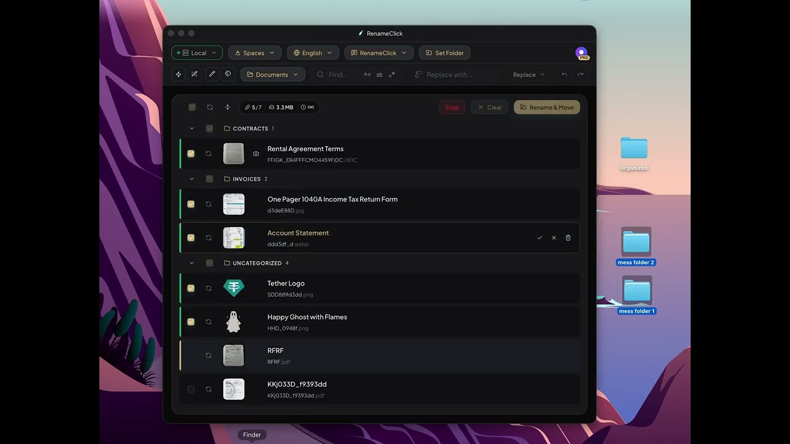Toggle the regex search icon
The width and height of the screenshot is (790, 444).
pyautogui.click(x=391, y=74)
